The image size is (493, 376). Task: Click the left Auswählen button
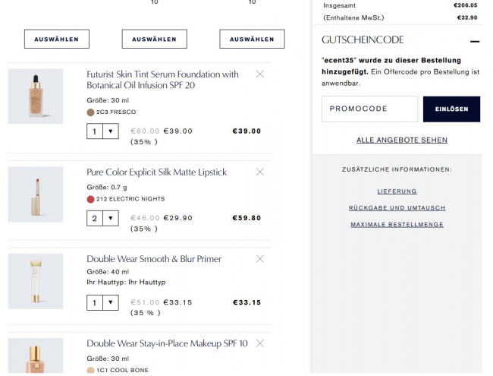pyautogui.click(x=56, y=39)
